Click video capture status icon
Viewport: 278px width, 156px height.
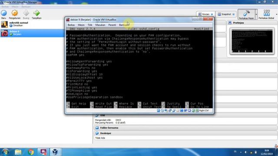point(185,110)
